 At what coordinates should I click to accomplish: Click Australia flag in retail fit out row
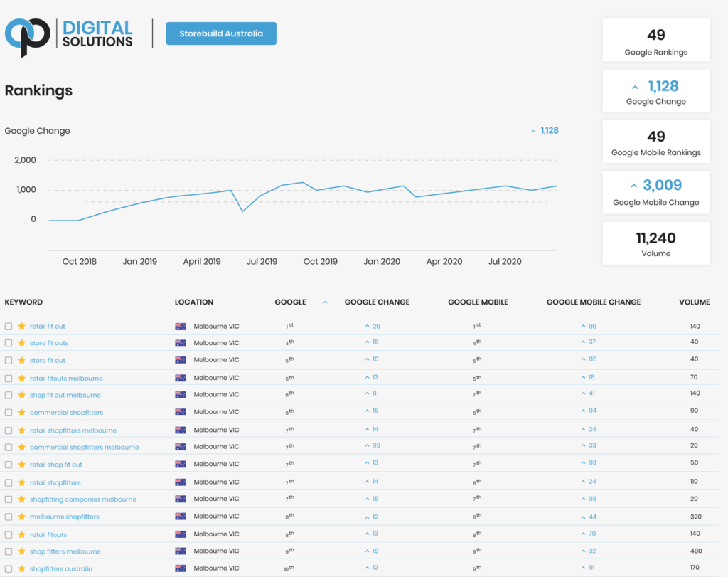coord(181,327)
